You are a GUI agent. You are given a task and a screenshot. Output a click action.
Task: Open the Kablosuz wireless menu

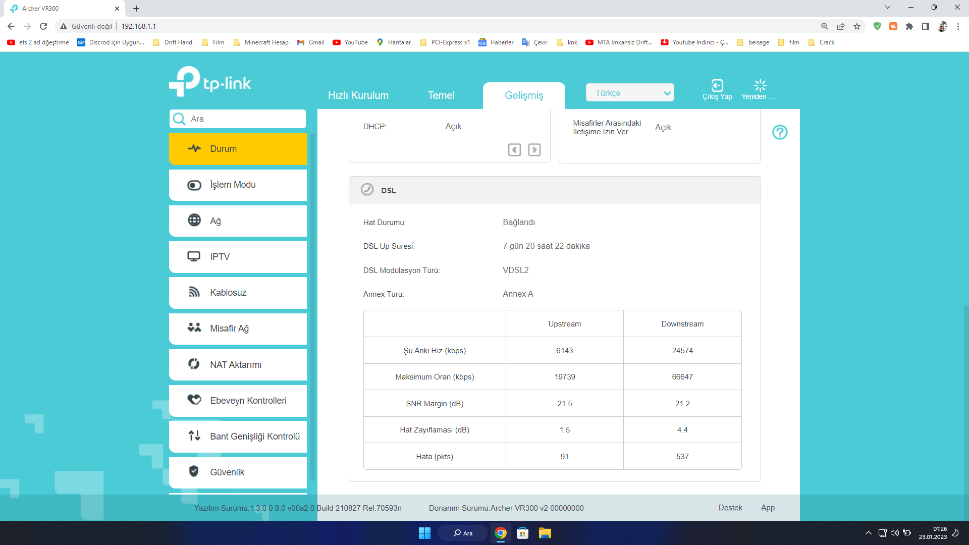[238, 293]
